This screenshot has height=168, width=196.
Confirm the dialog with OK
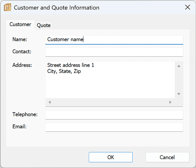pos(110,157)
